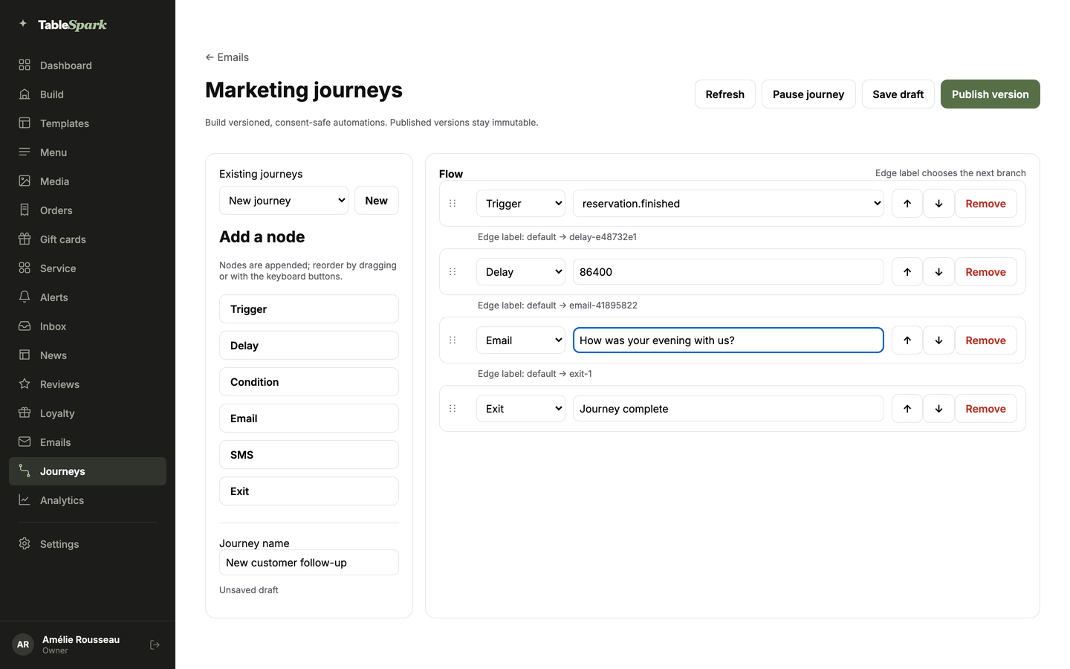Move the Exit node up

(x=907, y=409)
